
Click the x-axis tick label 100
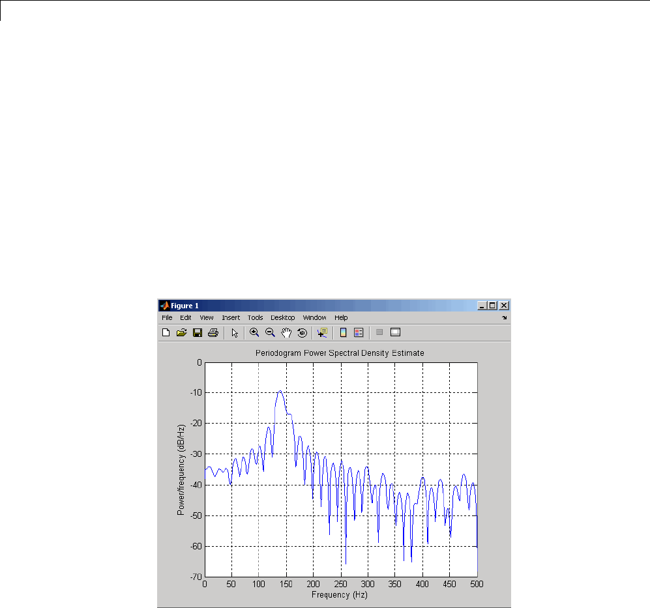pos(258,585)
